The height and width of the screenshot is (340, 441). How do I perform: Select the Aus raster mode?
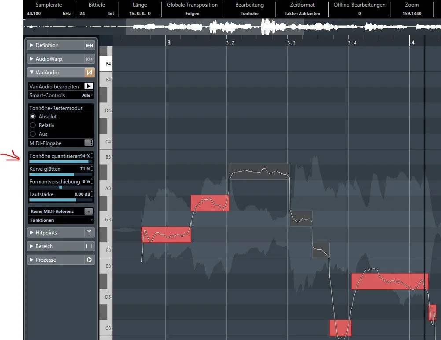click(33, 134)
